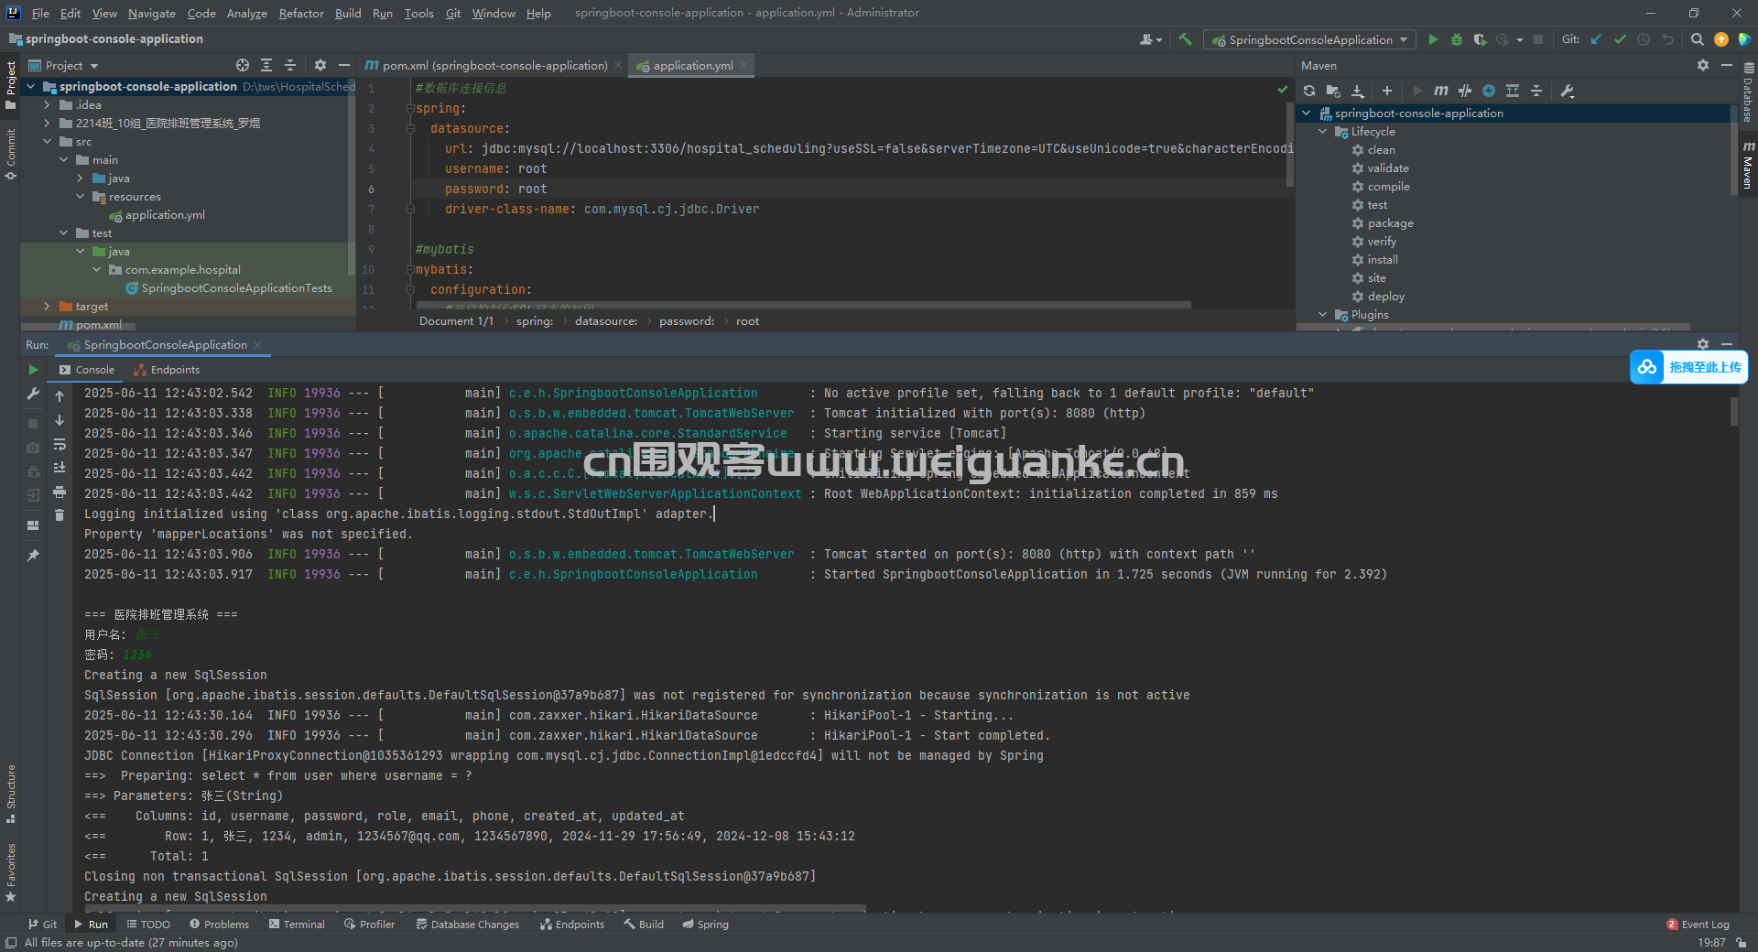Collapse src folder in project tree
Viewport: 1758px width, 952px height.
coord(47,142)
